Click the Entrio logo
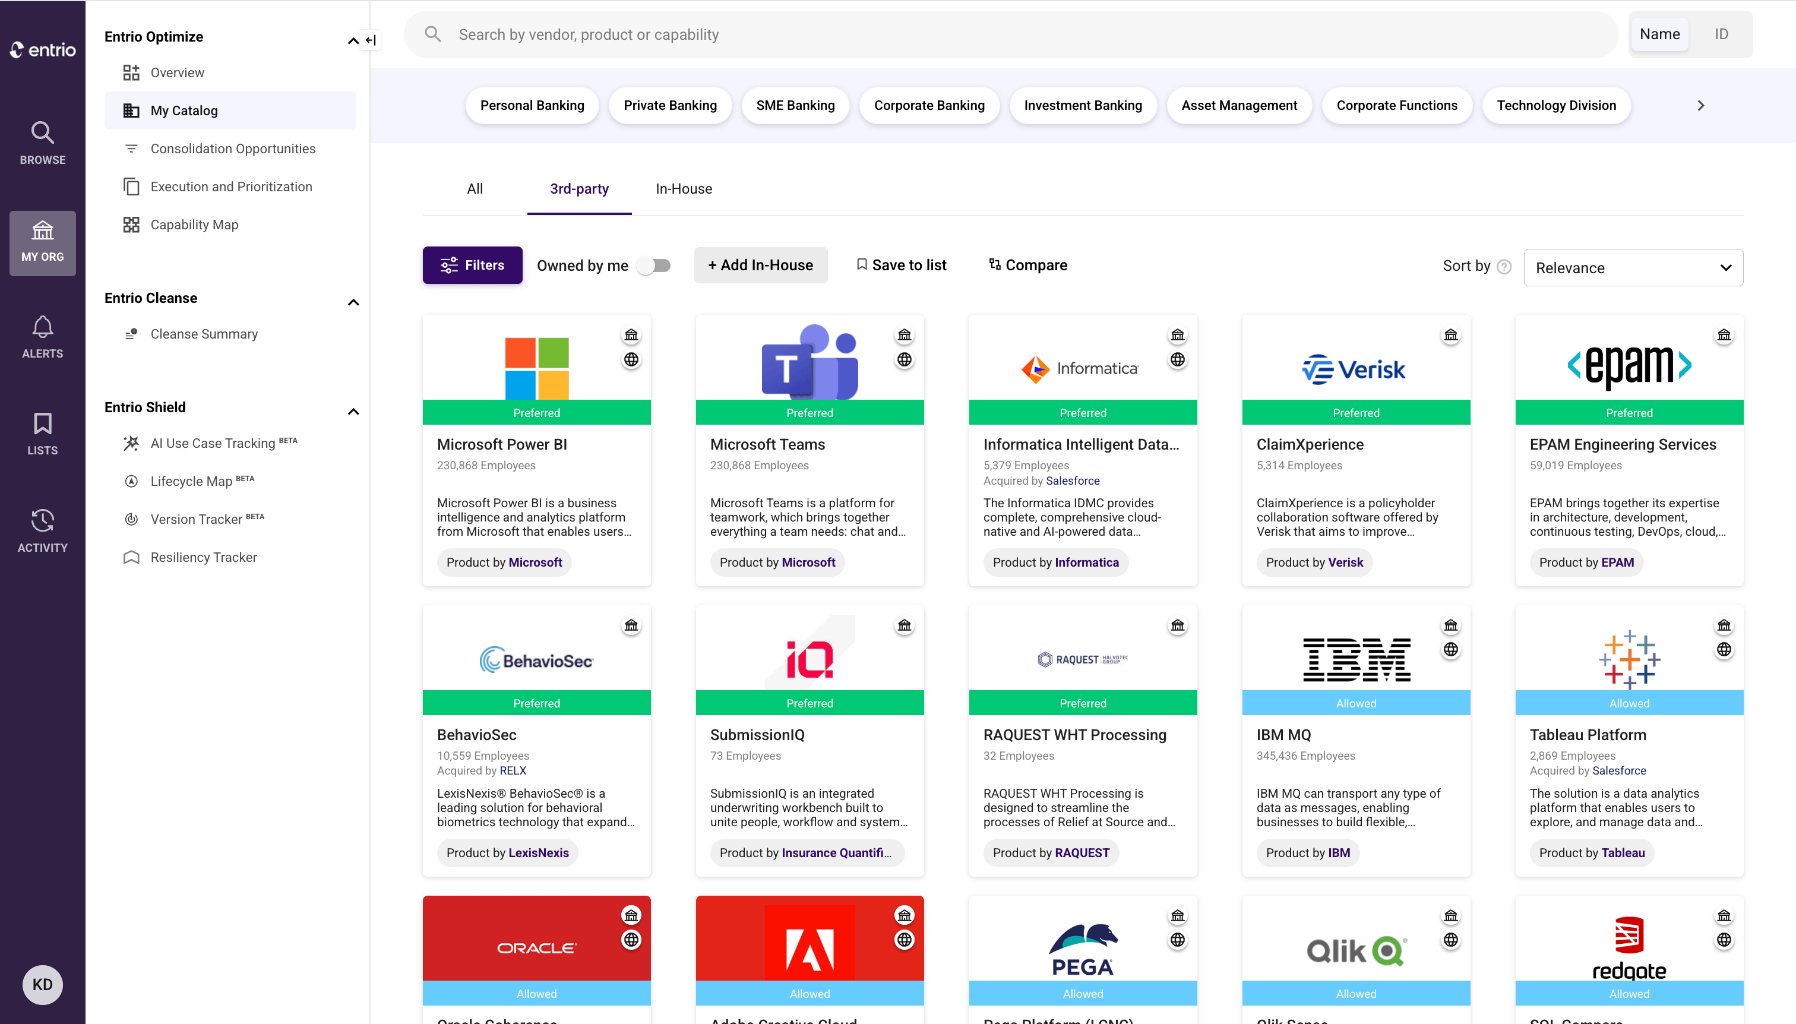This screenshot has height=1024, width=1796. click(x=42, y=49)
